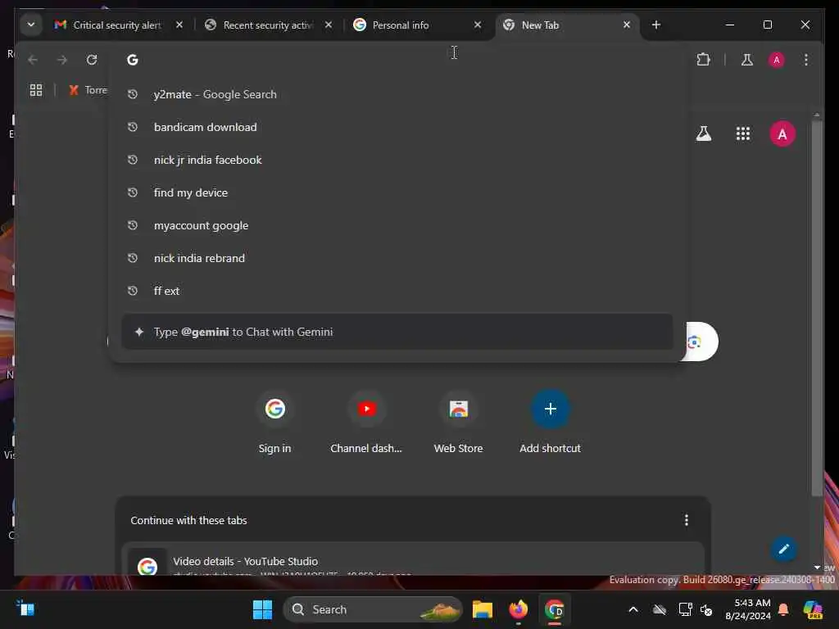Reload the current page
839x629 pixels.
(x=92, y=59)
